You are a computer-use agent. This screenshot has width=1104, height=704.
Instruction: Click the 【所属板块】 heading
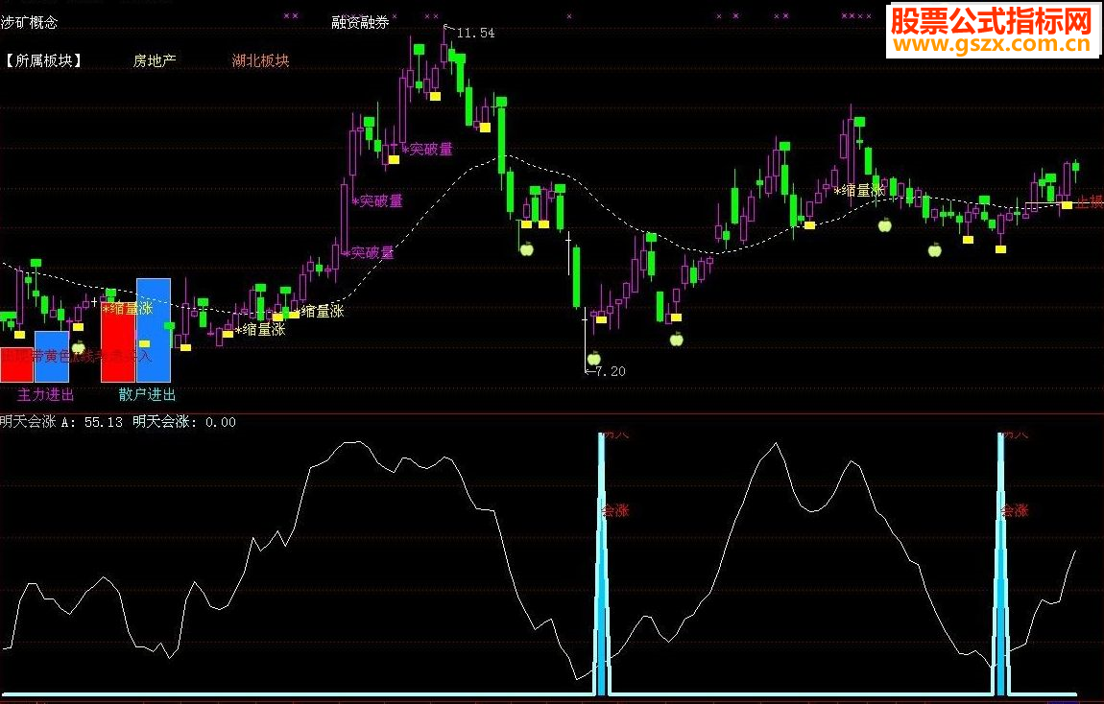coord(43,61)
